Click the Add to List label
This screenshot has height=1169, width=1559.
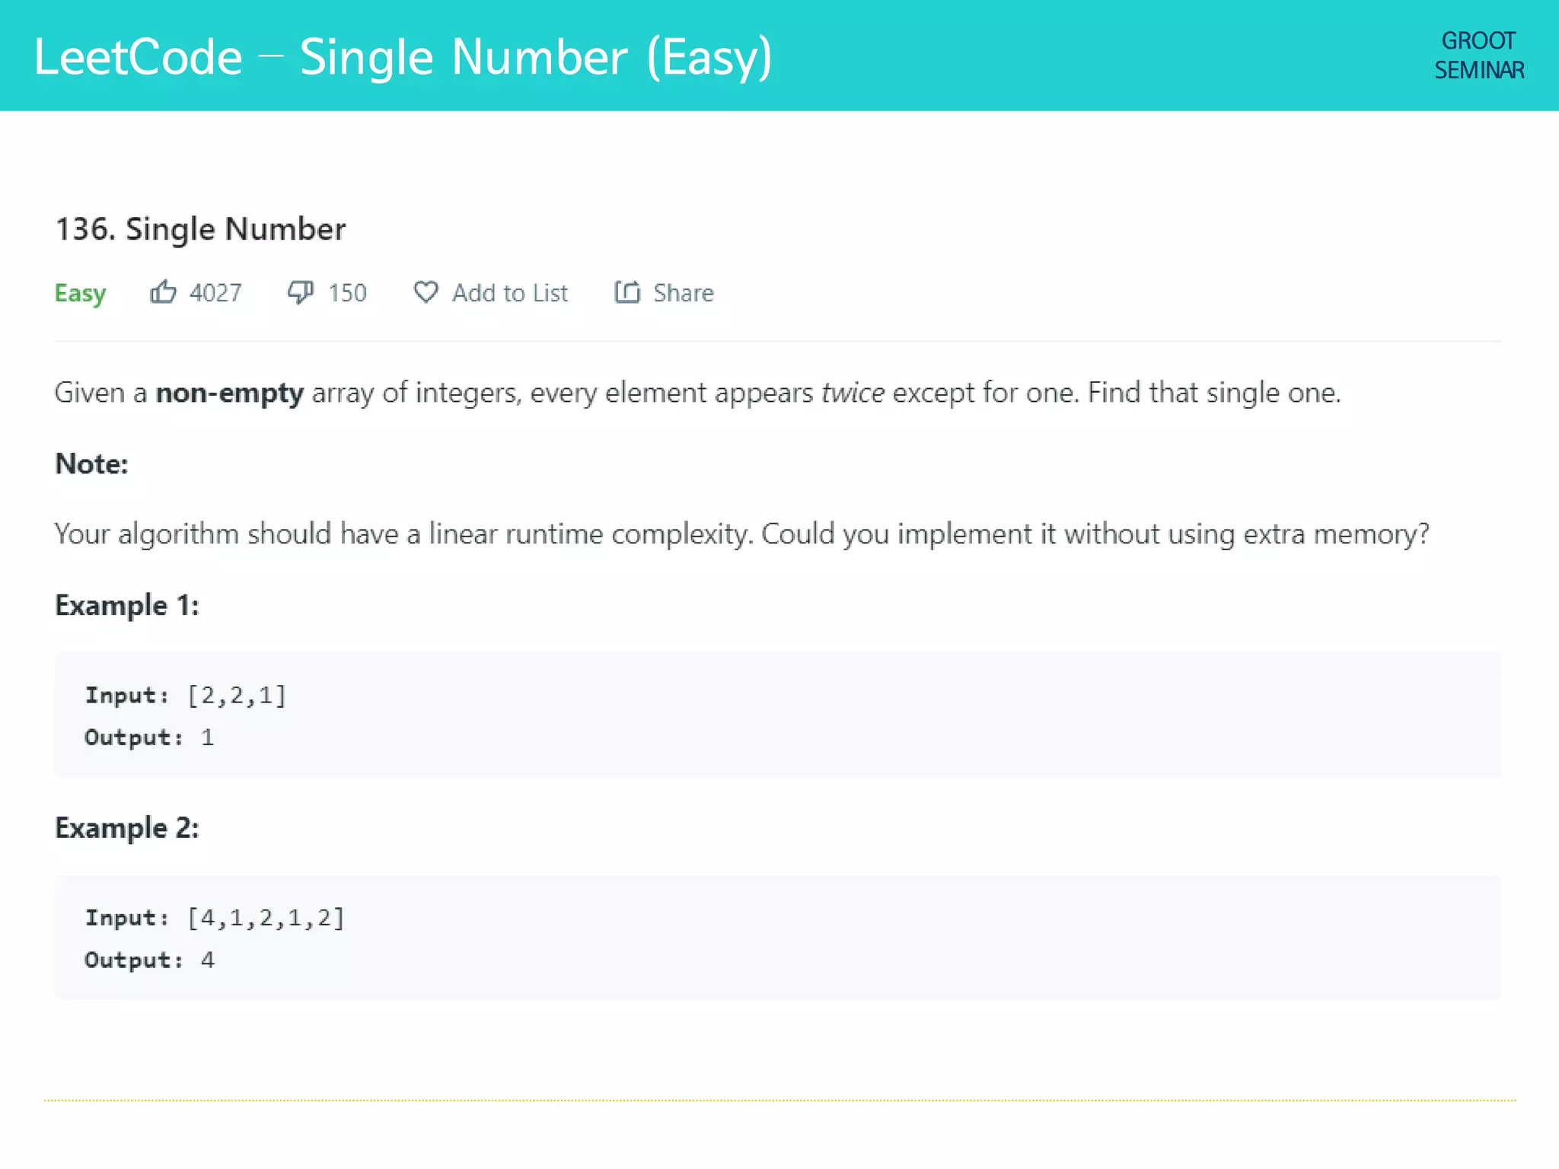coord(510,293)
